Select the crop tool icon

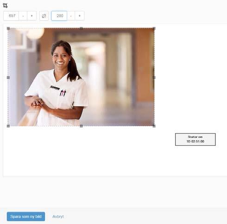(x=5, y=6)
